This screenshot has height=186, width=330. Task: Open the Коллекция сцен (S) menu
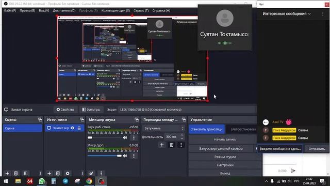pyautogui.click(x=115, y=10)
